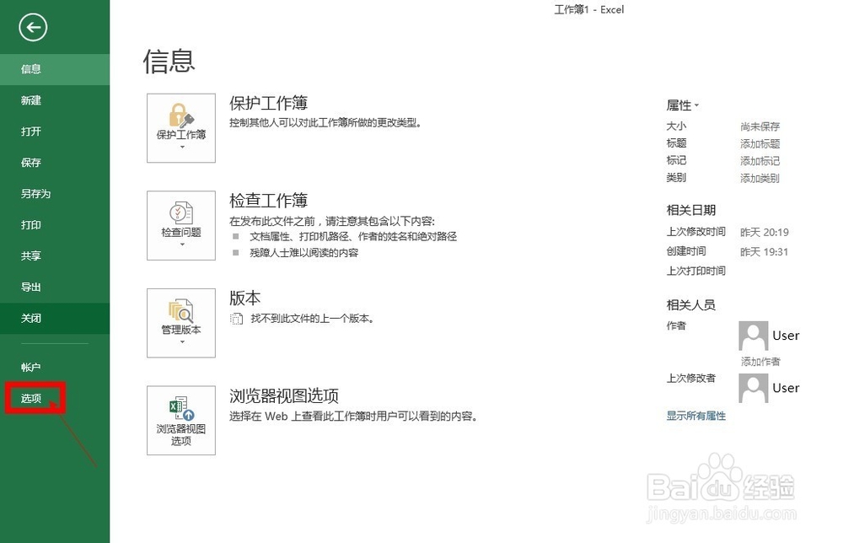This screenshot has height=543, width=843.
Task: Open 选项 from the sidebar
Action: (31, 397)
